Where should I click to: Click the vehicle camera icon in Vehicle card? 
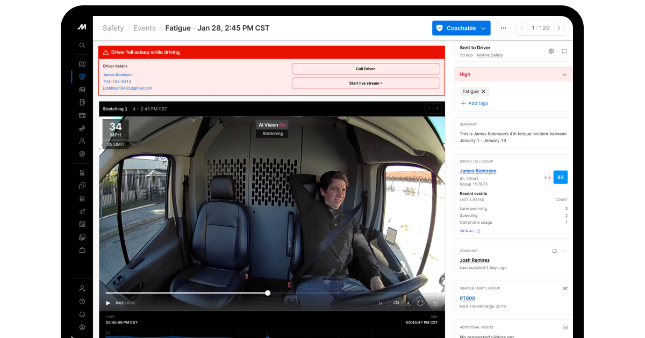565,288
